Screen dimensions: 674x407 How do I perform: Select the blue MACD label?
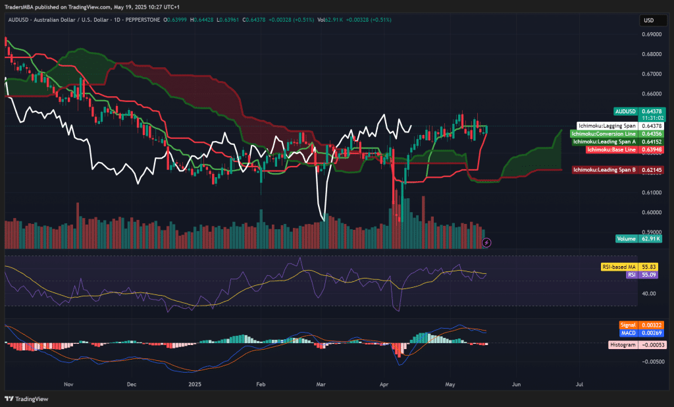[627, 333]
